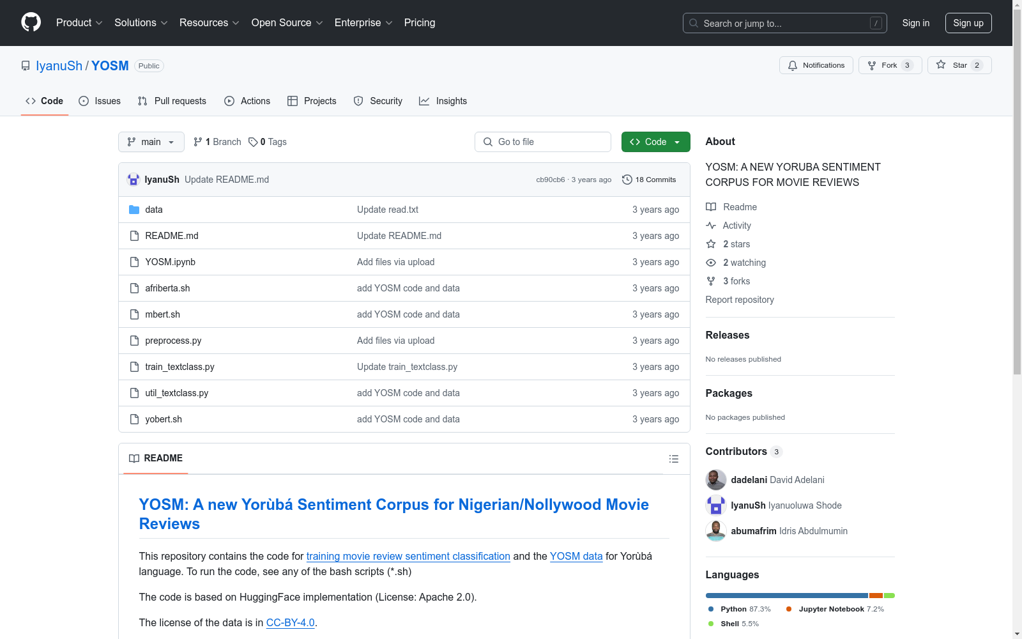Click the notifications bell icon
The height and width of the screenshot is (639, 1022).
click(x=793, y=65)
